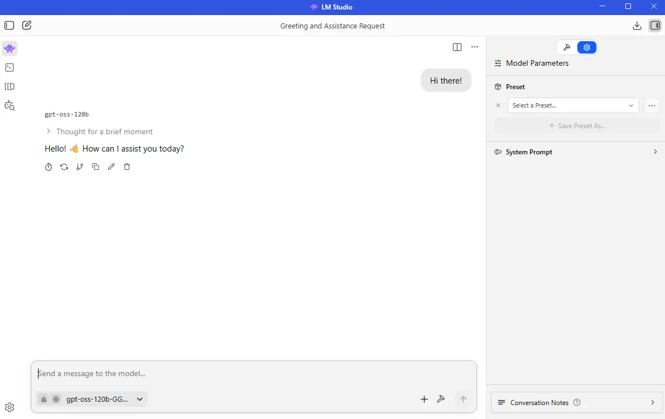Open the 'Select a Preset...' dropdown
665x419 pixels.
pos(573,105)
